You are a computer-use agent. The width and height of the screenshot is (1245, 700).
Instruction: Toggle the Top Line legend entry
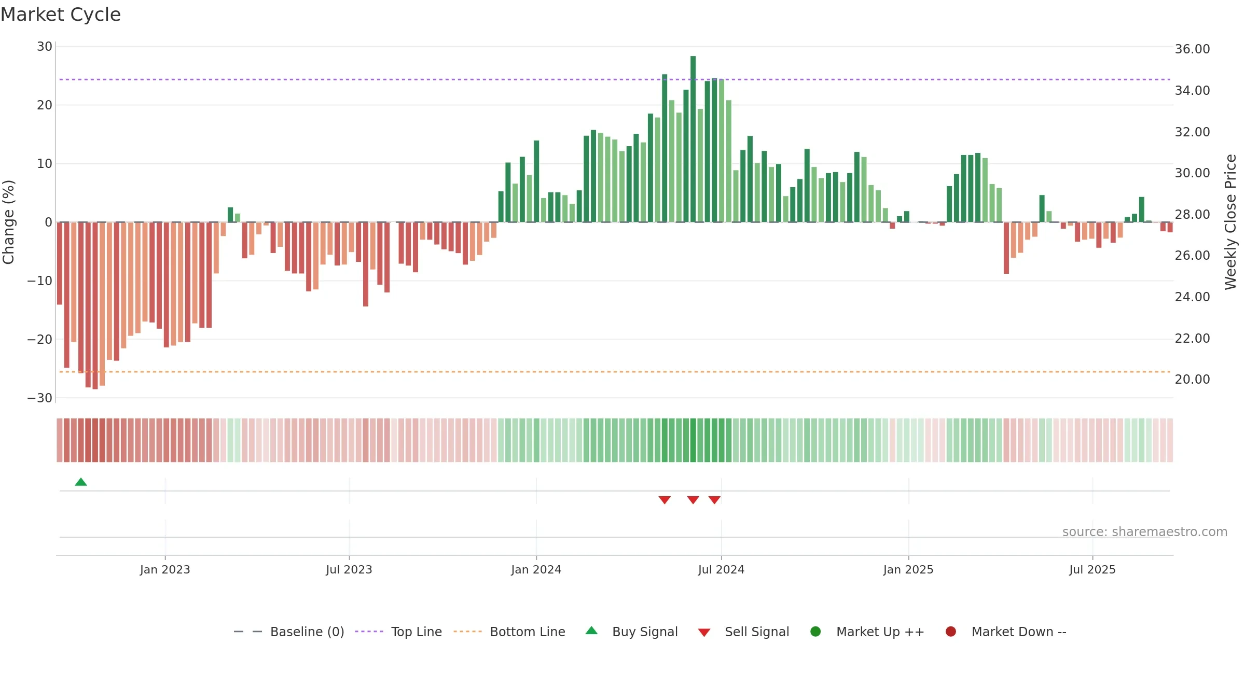(x=398, y=632)
